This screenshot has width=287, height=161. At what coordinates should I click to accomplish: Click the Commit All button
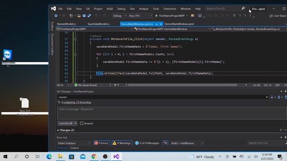click(x=65, y=123)
